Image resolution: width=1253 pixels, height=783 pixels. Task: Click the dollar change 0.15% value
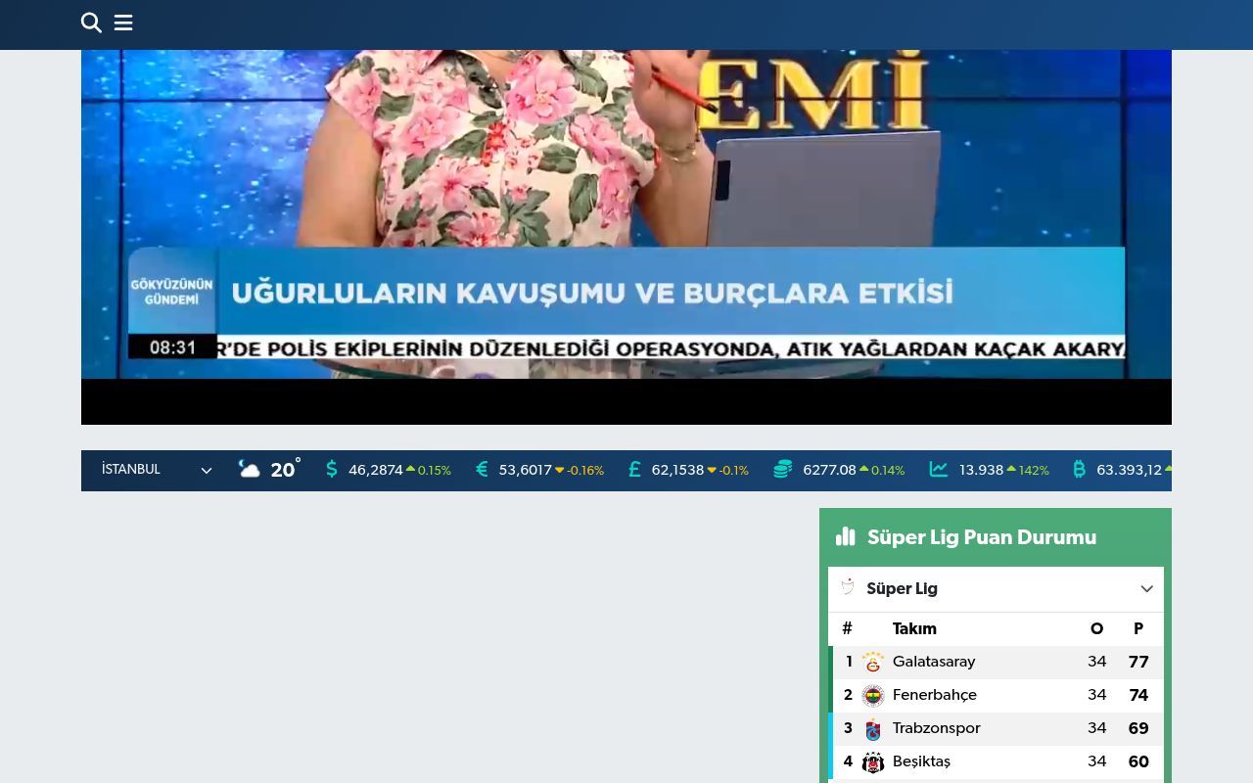[x=435, y=471]
